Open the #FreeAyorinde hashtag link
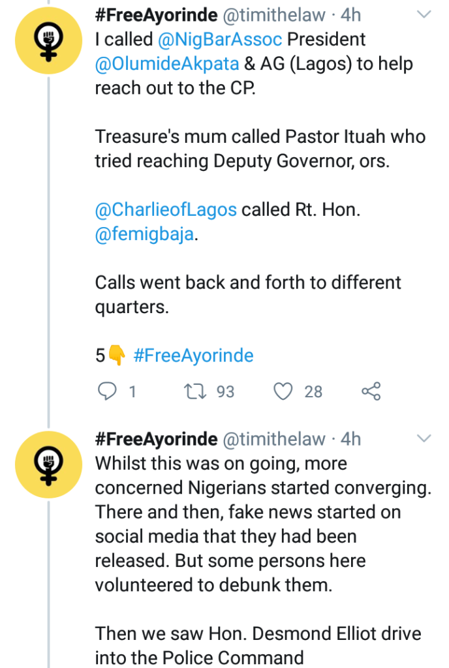Viewport: 449px width, 668px height. coord(193,356)
